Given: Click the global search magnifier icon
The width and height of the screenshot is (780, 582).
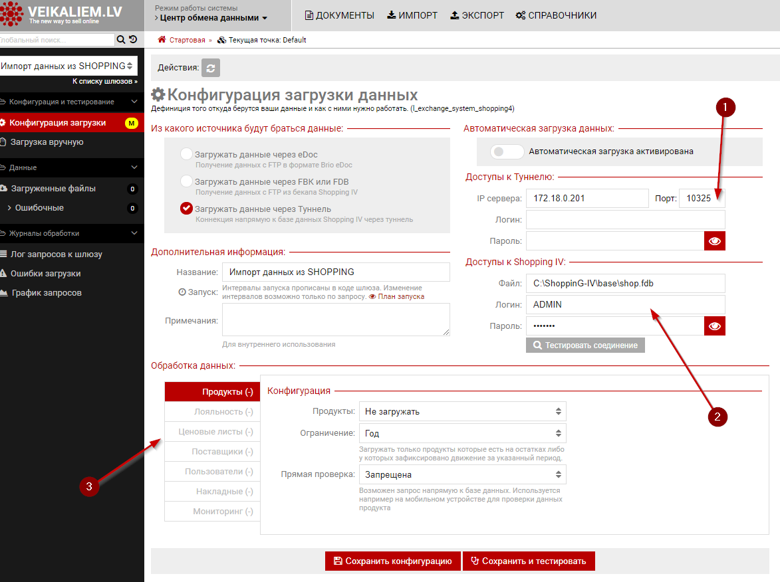Looking at the screenshot, I should [x=121, y=40].
